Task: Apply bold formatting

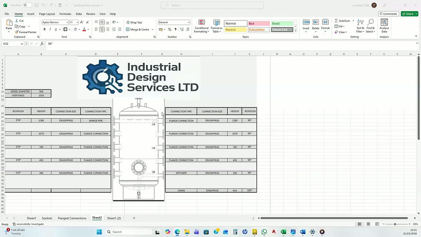Action: tap(45, 29)
